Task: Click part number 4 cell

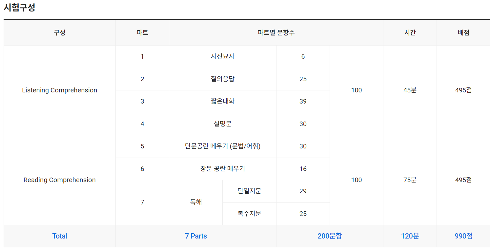Action: 142,124
